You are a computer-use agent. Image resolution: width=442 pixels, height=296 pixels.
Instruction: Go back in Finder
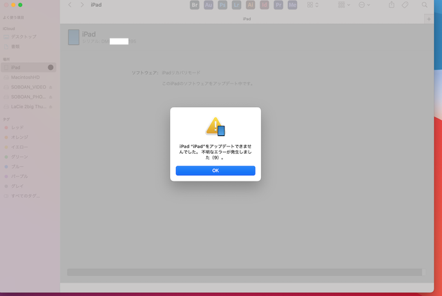click(x=70, y=5)
